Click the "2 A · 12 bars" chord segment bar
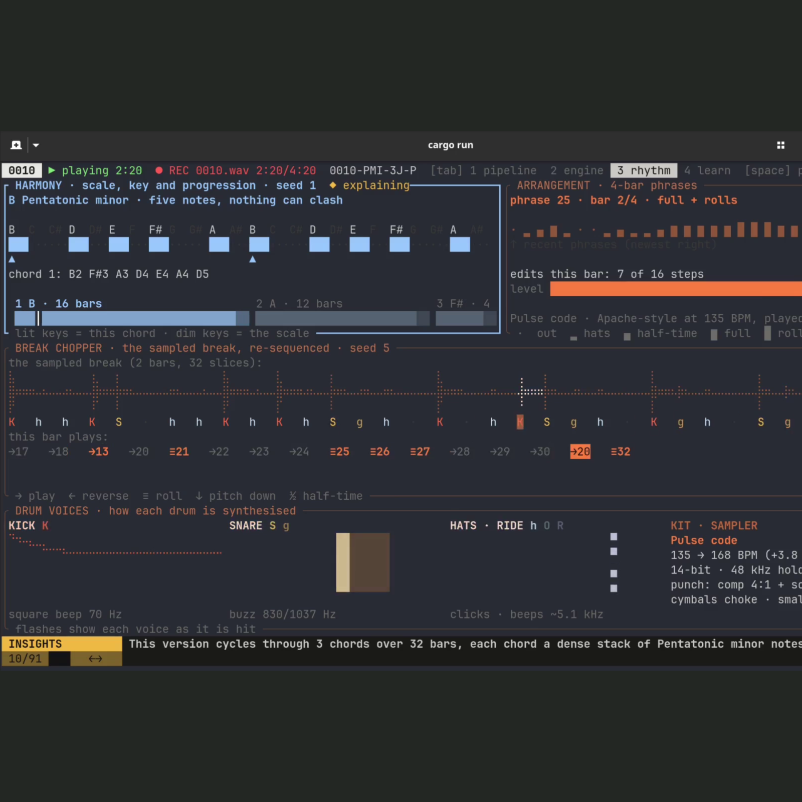The width and height of the screenshot is (802, 802). pos(342,318)
